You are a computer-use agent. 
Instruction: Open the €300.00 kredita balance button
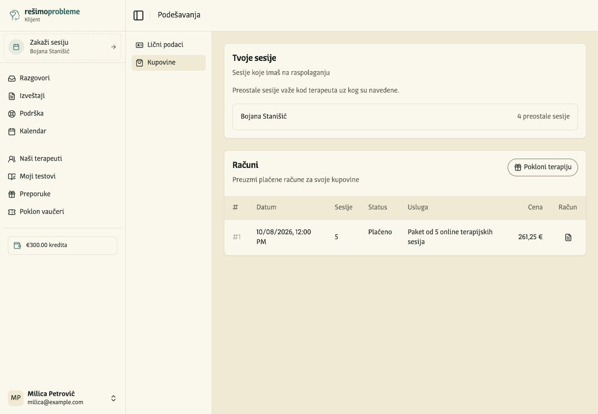[62, 246]
